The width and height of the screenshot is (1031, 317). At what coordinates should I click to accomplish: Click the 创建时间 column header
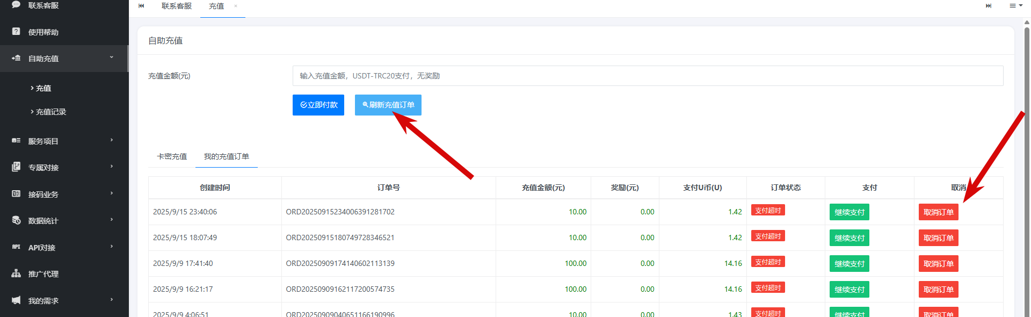[215, 188]
